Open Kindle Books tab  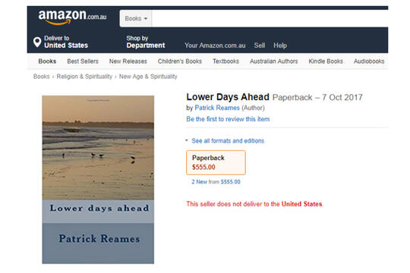pyautogui.click(x=326, y=61)
